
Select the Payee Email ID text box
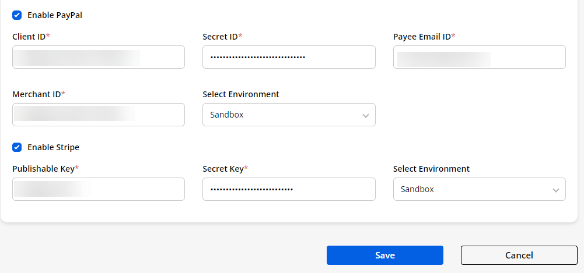tap(479, 57)
